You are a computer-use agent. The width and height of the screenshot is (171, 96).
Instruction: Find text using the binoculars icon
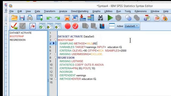point(100,18)
